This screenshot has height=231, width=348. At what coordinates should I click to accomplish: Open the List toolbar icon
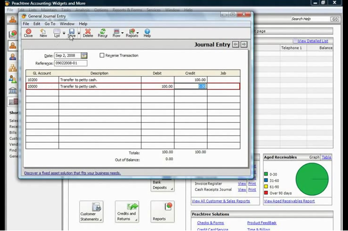coord(57,33)
